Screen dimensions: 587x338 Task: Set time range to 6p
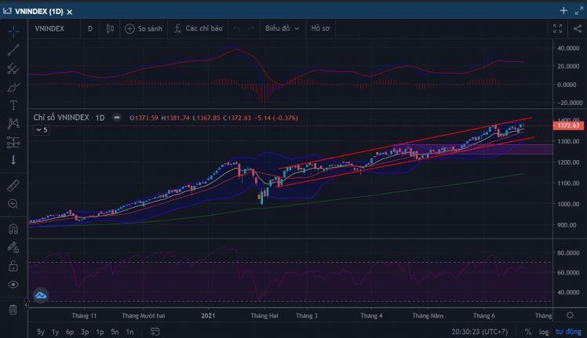point(70,332)
